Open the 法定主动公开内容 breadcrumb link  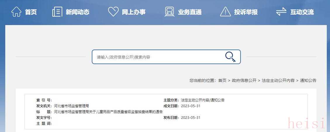[x=278, y=80]
